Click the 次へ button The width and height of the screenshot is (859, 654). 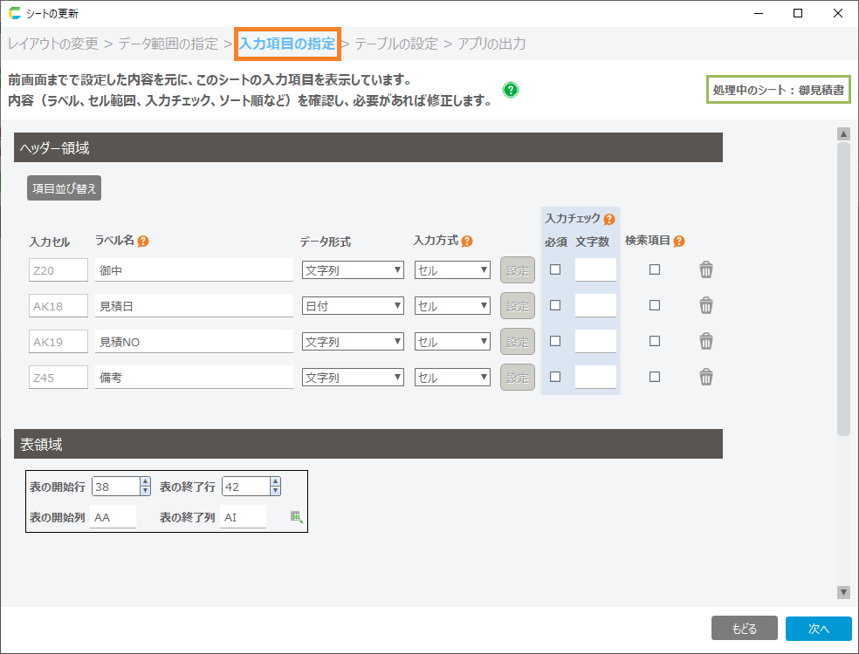(818, 629)
